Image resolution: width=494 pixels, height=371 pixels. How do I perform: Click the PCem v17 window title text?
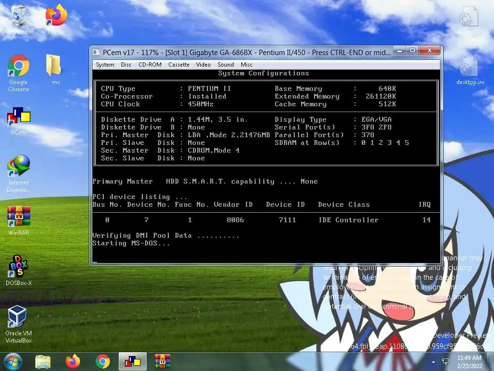pos(247,52)
